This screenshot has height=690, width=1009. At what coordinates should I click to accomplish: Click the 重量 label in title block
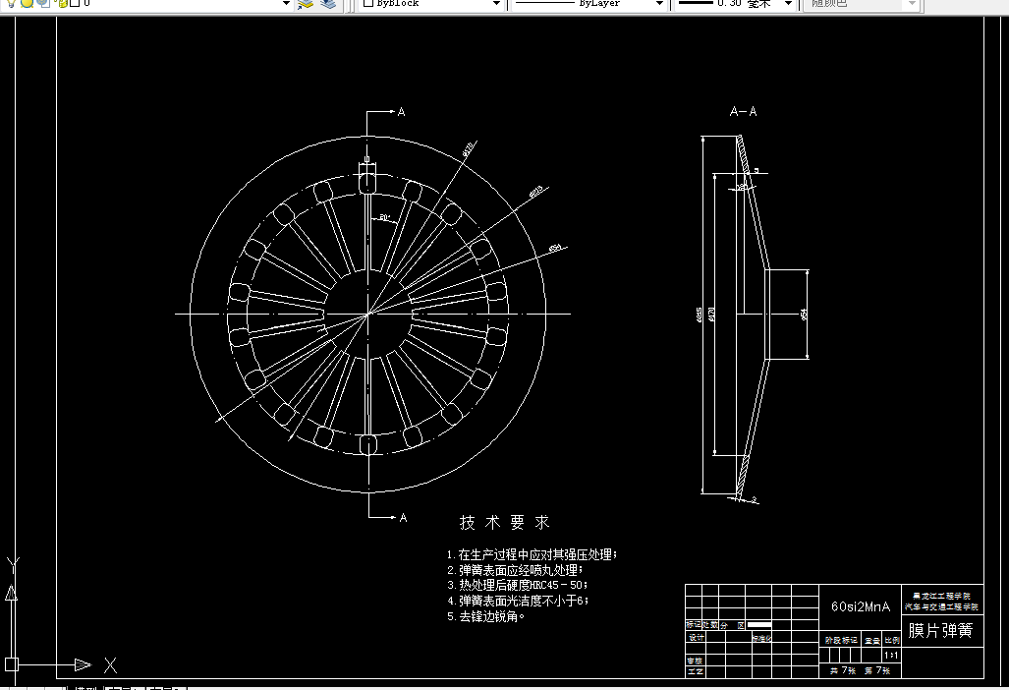pyautogui.click(x=871, y=641)
